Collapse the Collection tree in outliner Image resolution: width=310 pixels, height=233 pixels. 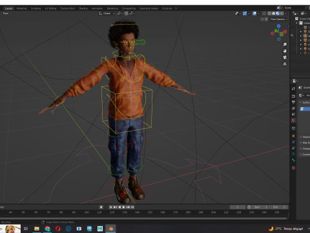point(296,23)
